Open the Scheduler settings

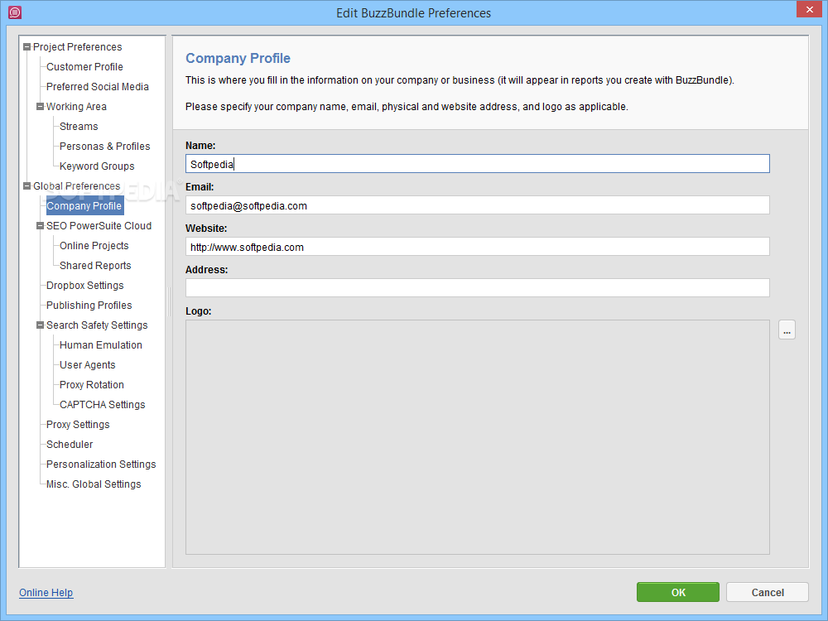pyautogui.click(x=70, y=445)
